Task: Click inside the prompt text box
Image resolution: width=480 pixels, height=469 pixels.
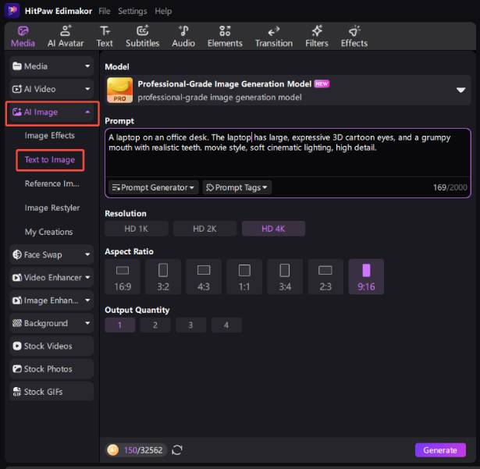Action: click(287, 153)
